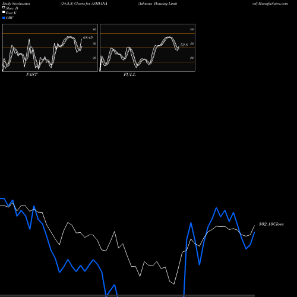Image resolution: width=297 pixels, height=297 pixels.
Task: Open the MunafaSutra.com link text
Action: click(273, 4)
